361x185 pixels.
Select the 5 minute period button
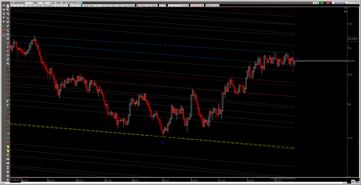point(20,5)
